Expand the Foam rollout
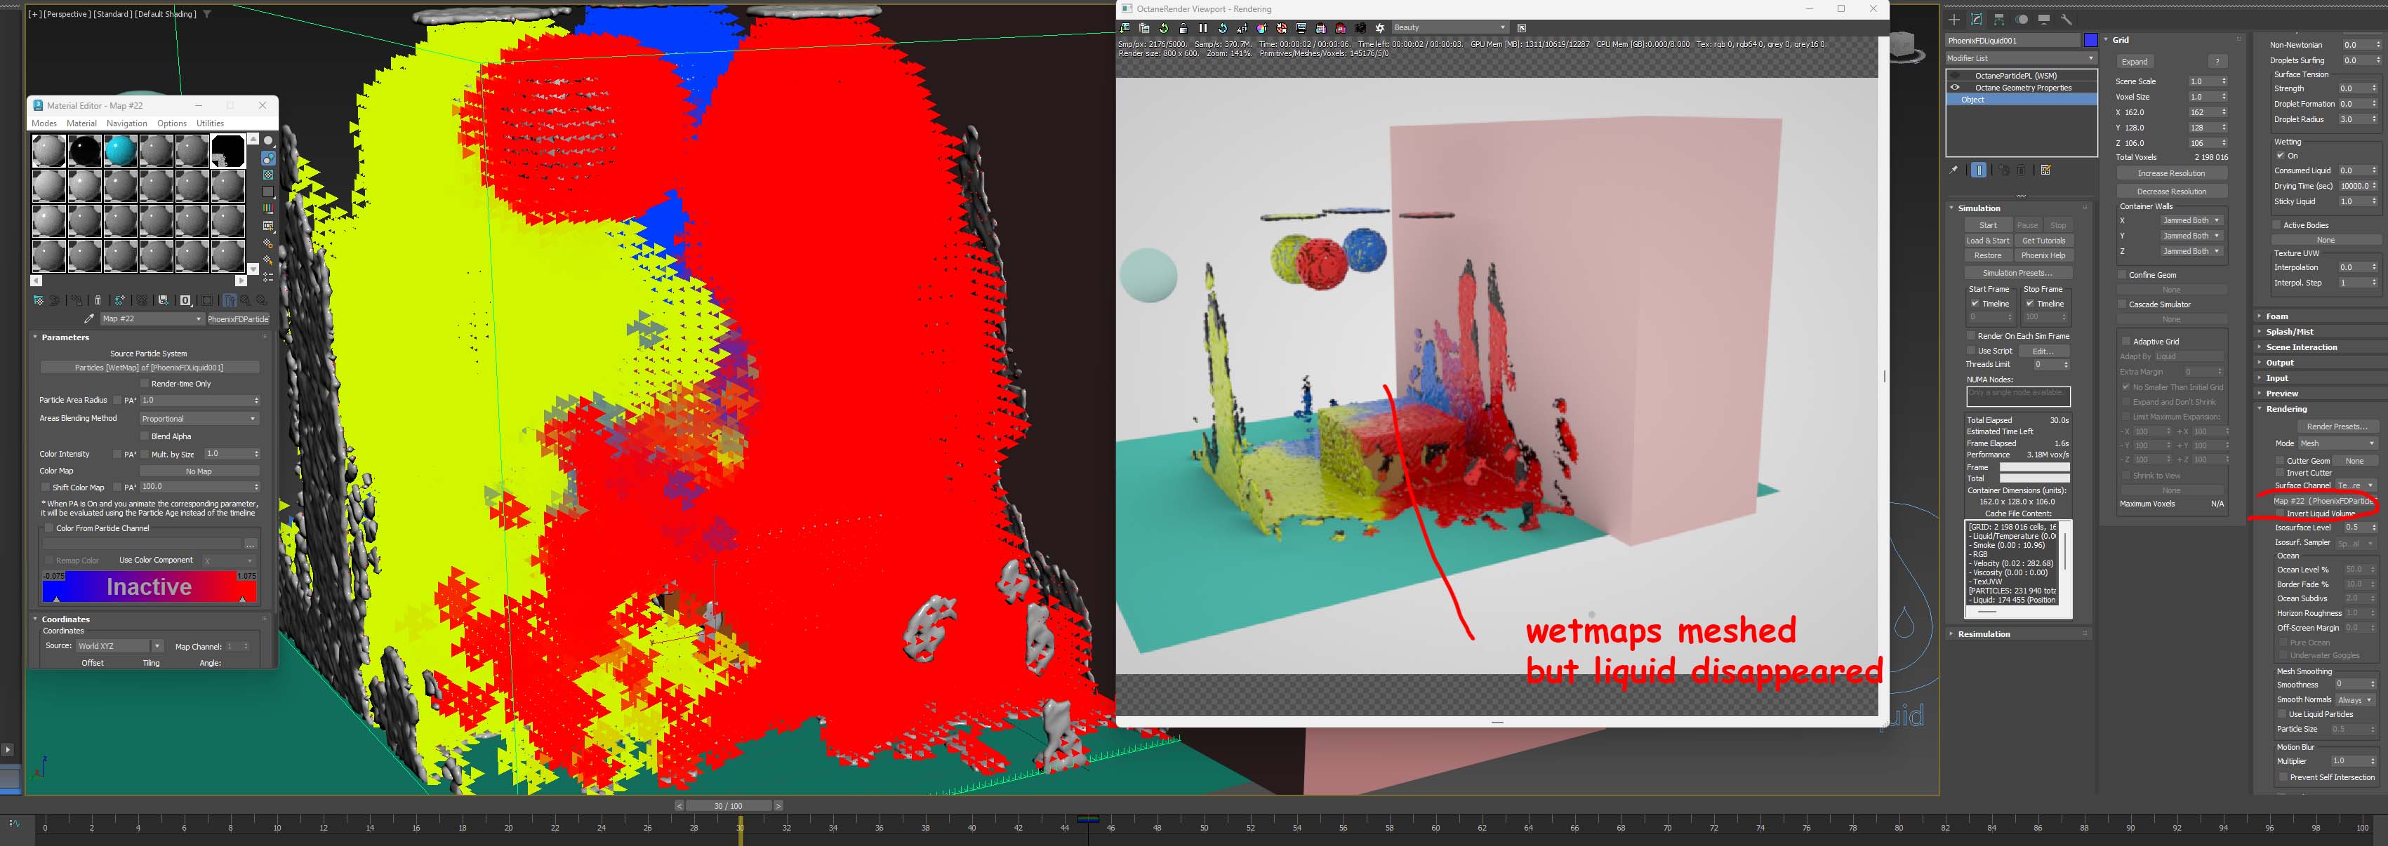The width and height of the screenshot is (2388, 846). point(2278,316)
